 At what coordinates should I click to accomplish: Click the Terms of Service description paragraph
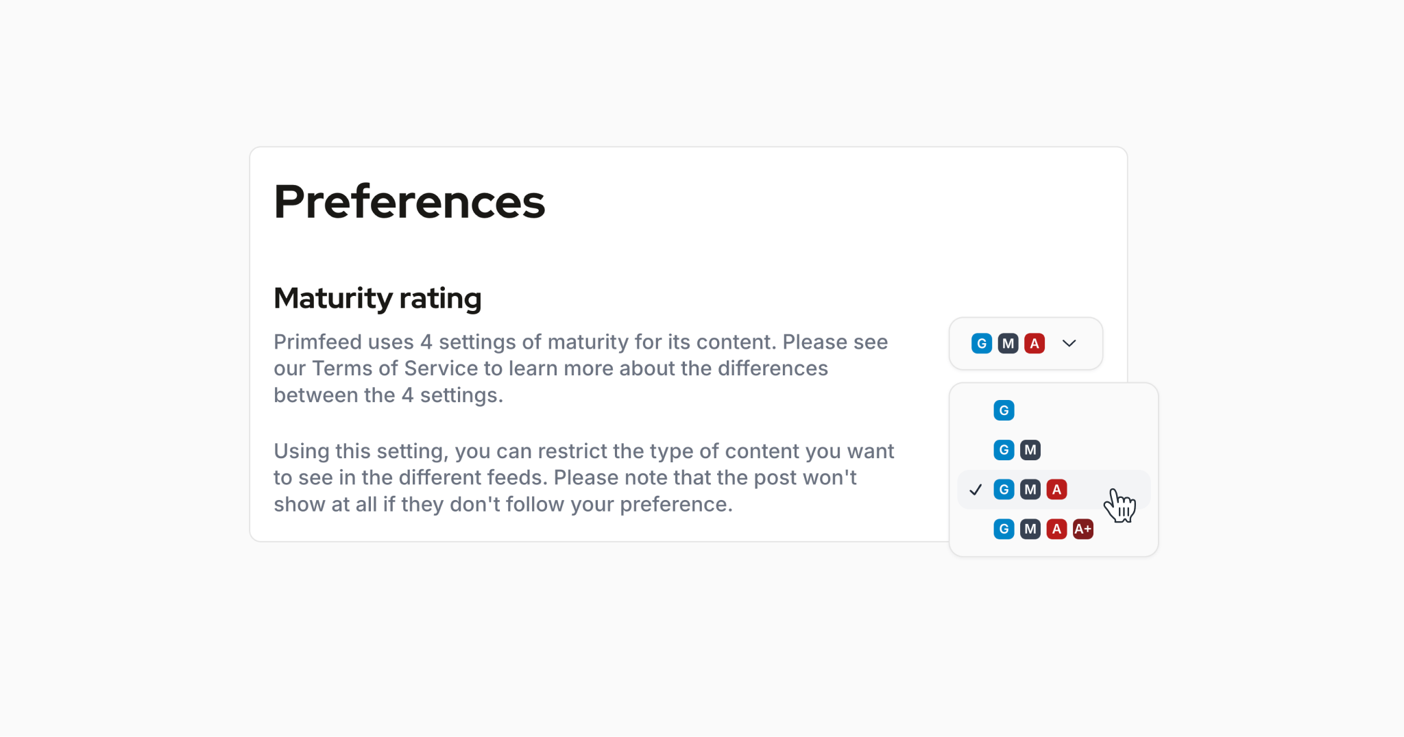click(x=581, y=368)
